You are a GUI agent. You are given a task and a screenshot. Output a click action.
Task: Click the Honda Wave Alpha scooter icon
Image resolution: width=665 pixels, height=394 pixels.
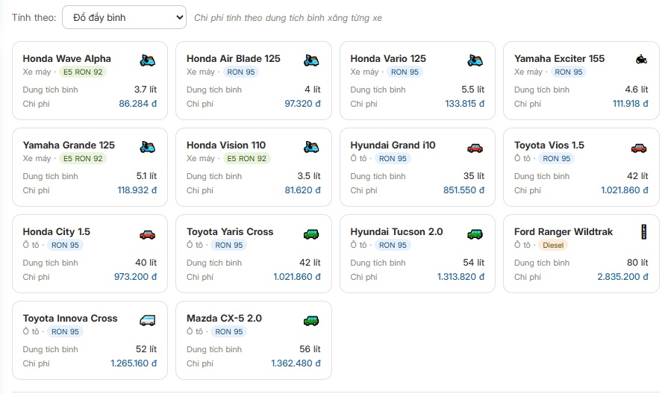(x=147, y=60)
